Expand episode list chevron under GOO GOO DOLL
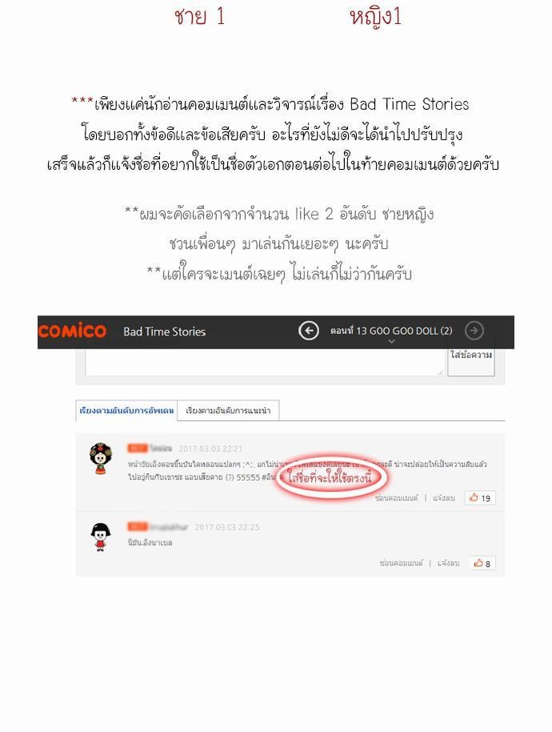The width and height of the screenshot is (552, 732). click(392, 342)
